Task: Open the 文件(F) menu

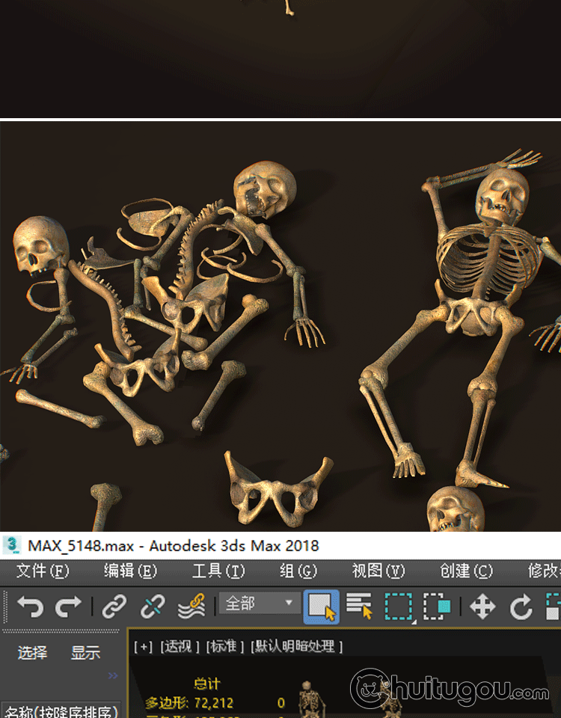Action: click(x=43, y=571)
